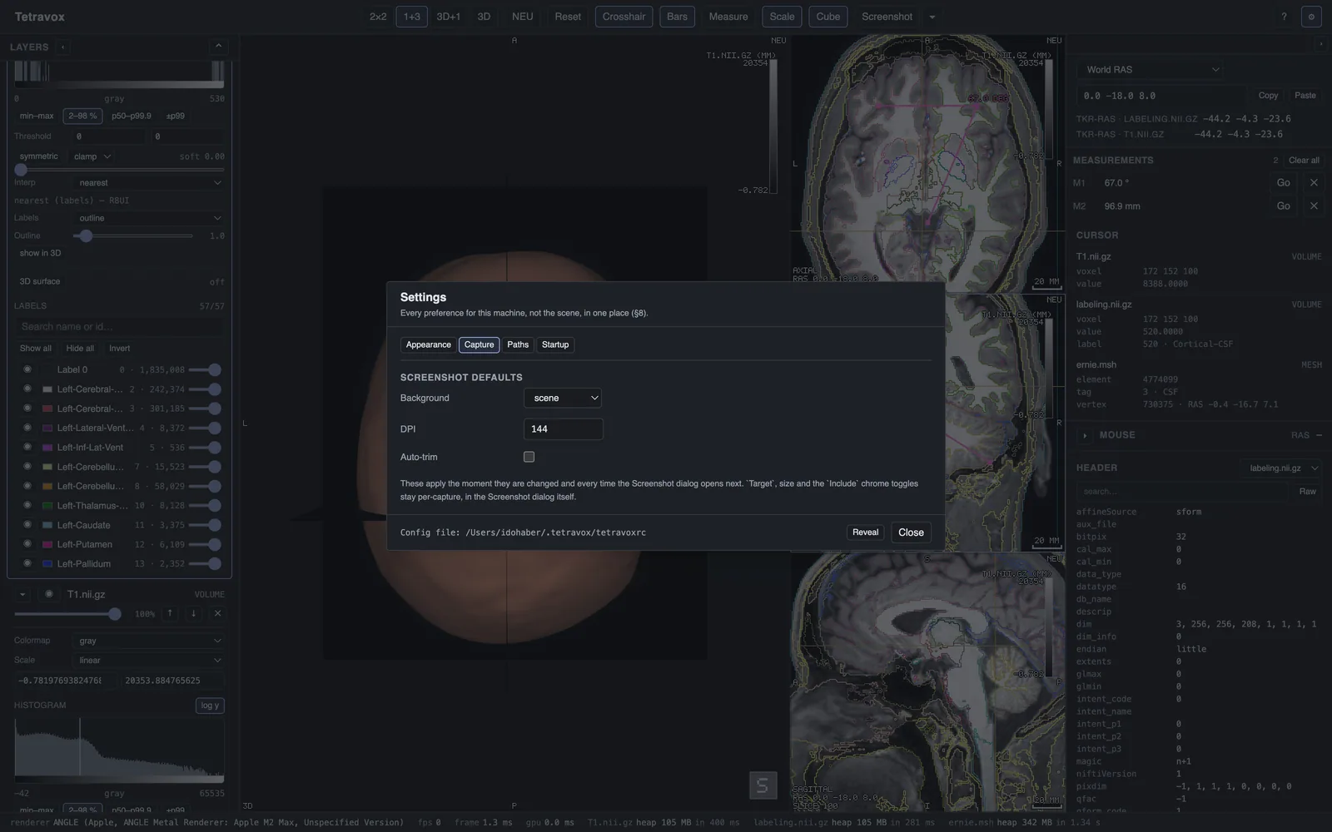The image size is (1332, 832).
Task: Toggle visibility of Left-Caudate label
Action: [x=27, y=525]
